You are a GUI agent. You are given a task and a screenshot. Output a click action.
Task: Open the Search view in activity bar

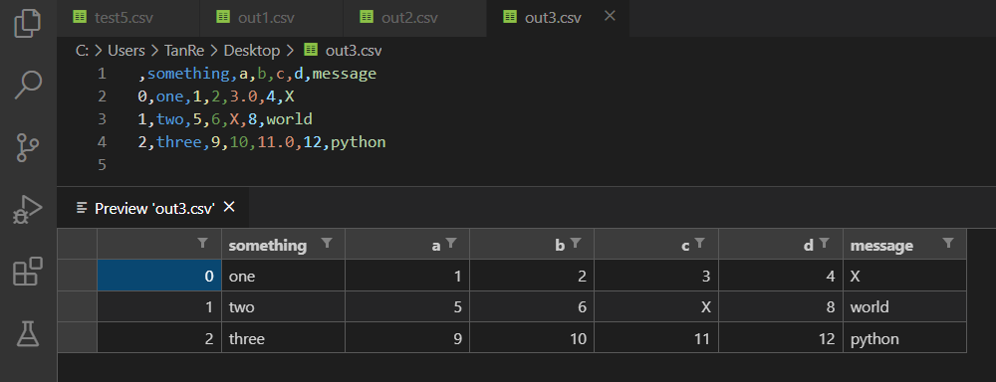(27, 85)
